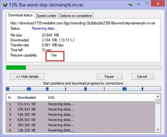
Task: Select connection row 1 with 331.011 KB
Action: click(80, 104)
